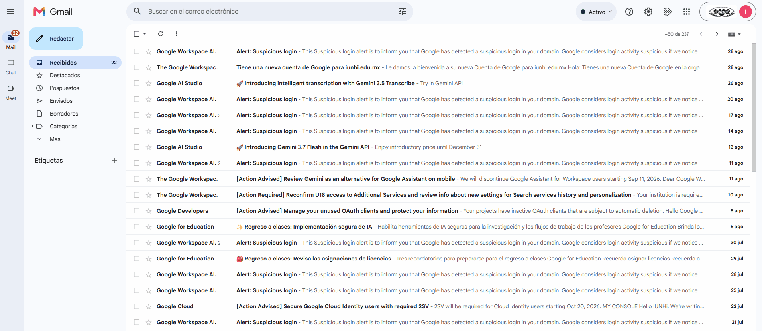Image resolution: width=762 pixels, height=331 pixels.
Task: Star the Gemini 3.7 Flash email
Action: point(149,147)
